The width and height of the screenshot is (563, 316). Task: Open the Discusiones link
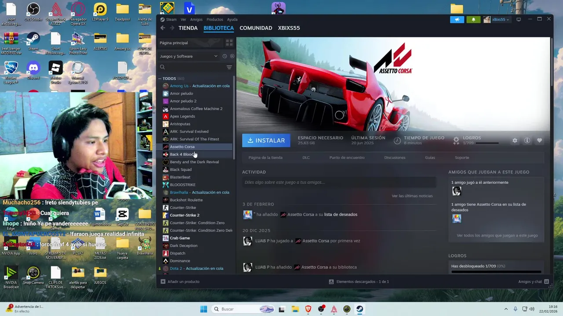coord(395,158)
